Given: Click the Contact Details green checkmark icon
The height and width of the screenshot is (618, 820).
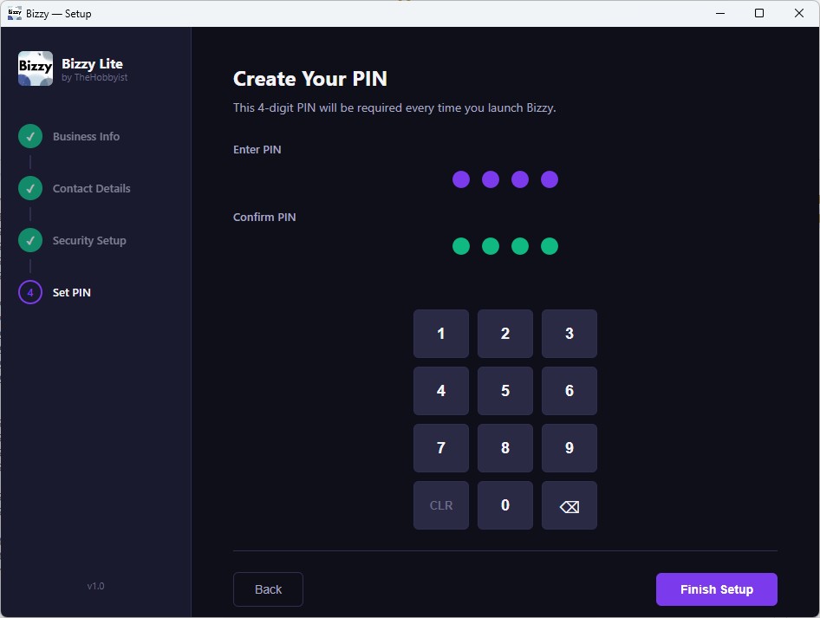Looking at the screenshot, I should (x=30, y=188).
